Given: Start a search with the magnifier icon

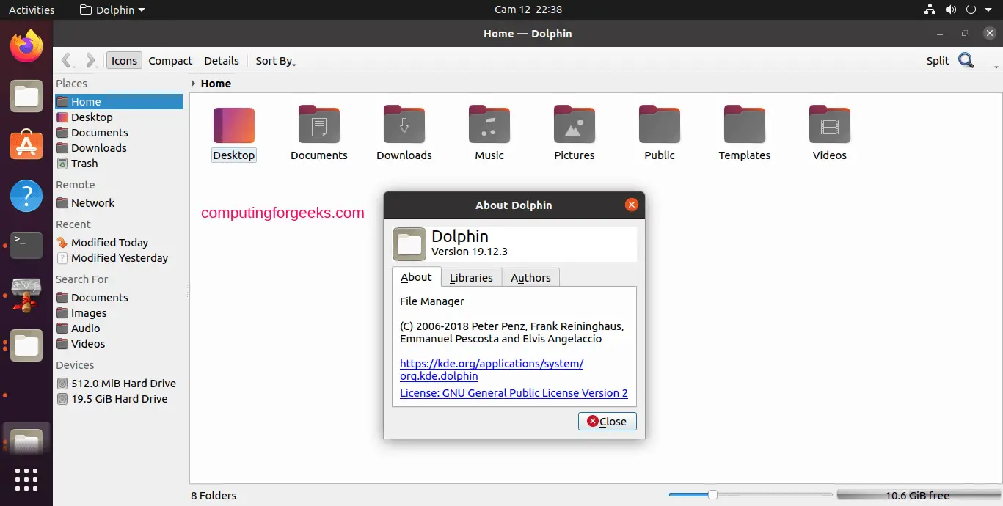Looking at the screenshot, I should tap(966, 60).
